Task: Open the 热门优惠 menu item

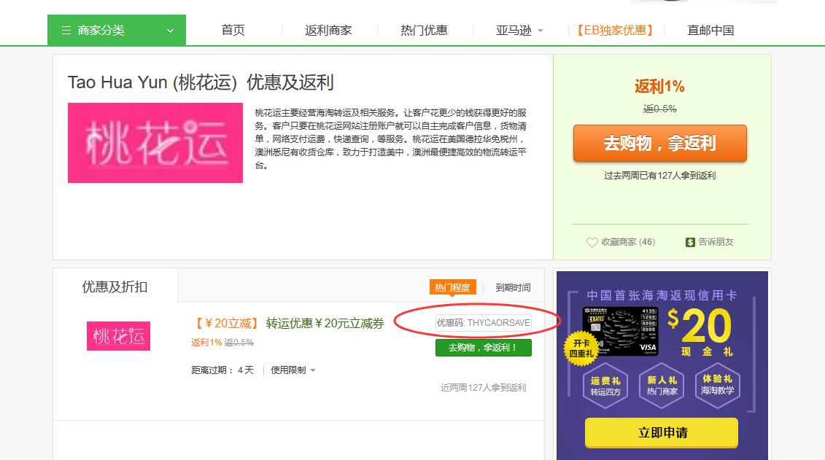Action: (x=424, y=31)
